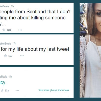The image size is (101, 101).
Task: Open the handle on the 5h tweet
Action: point(4,77)
